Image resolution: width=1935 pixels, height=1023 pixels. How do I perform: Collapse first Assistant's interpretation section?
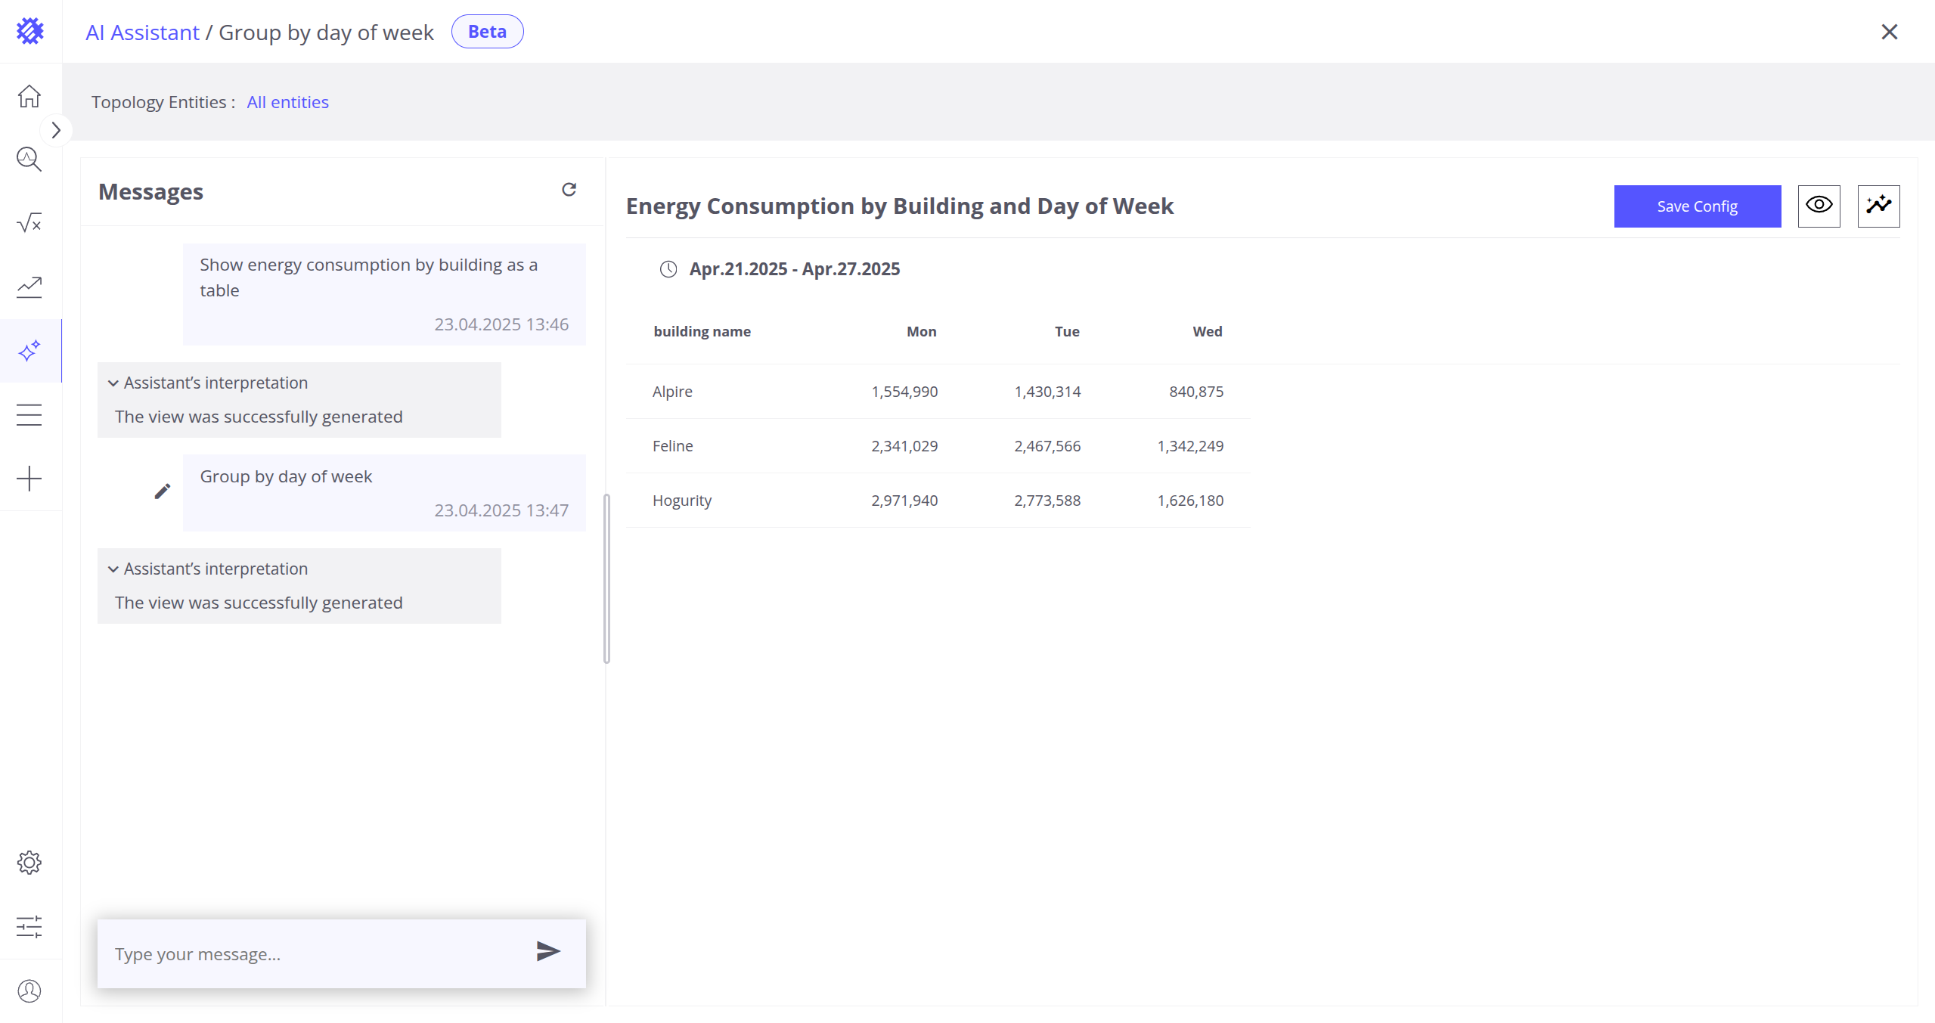(113, 383)
